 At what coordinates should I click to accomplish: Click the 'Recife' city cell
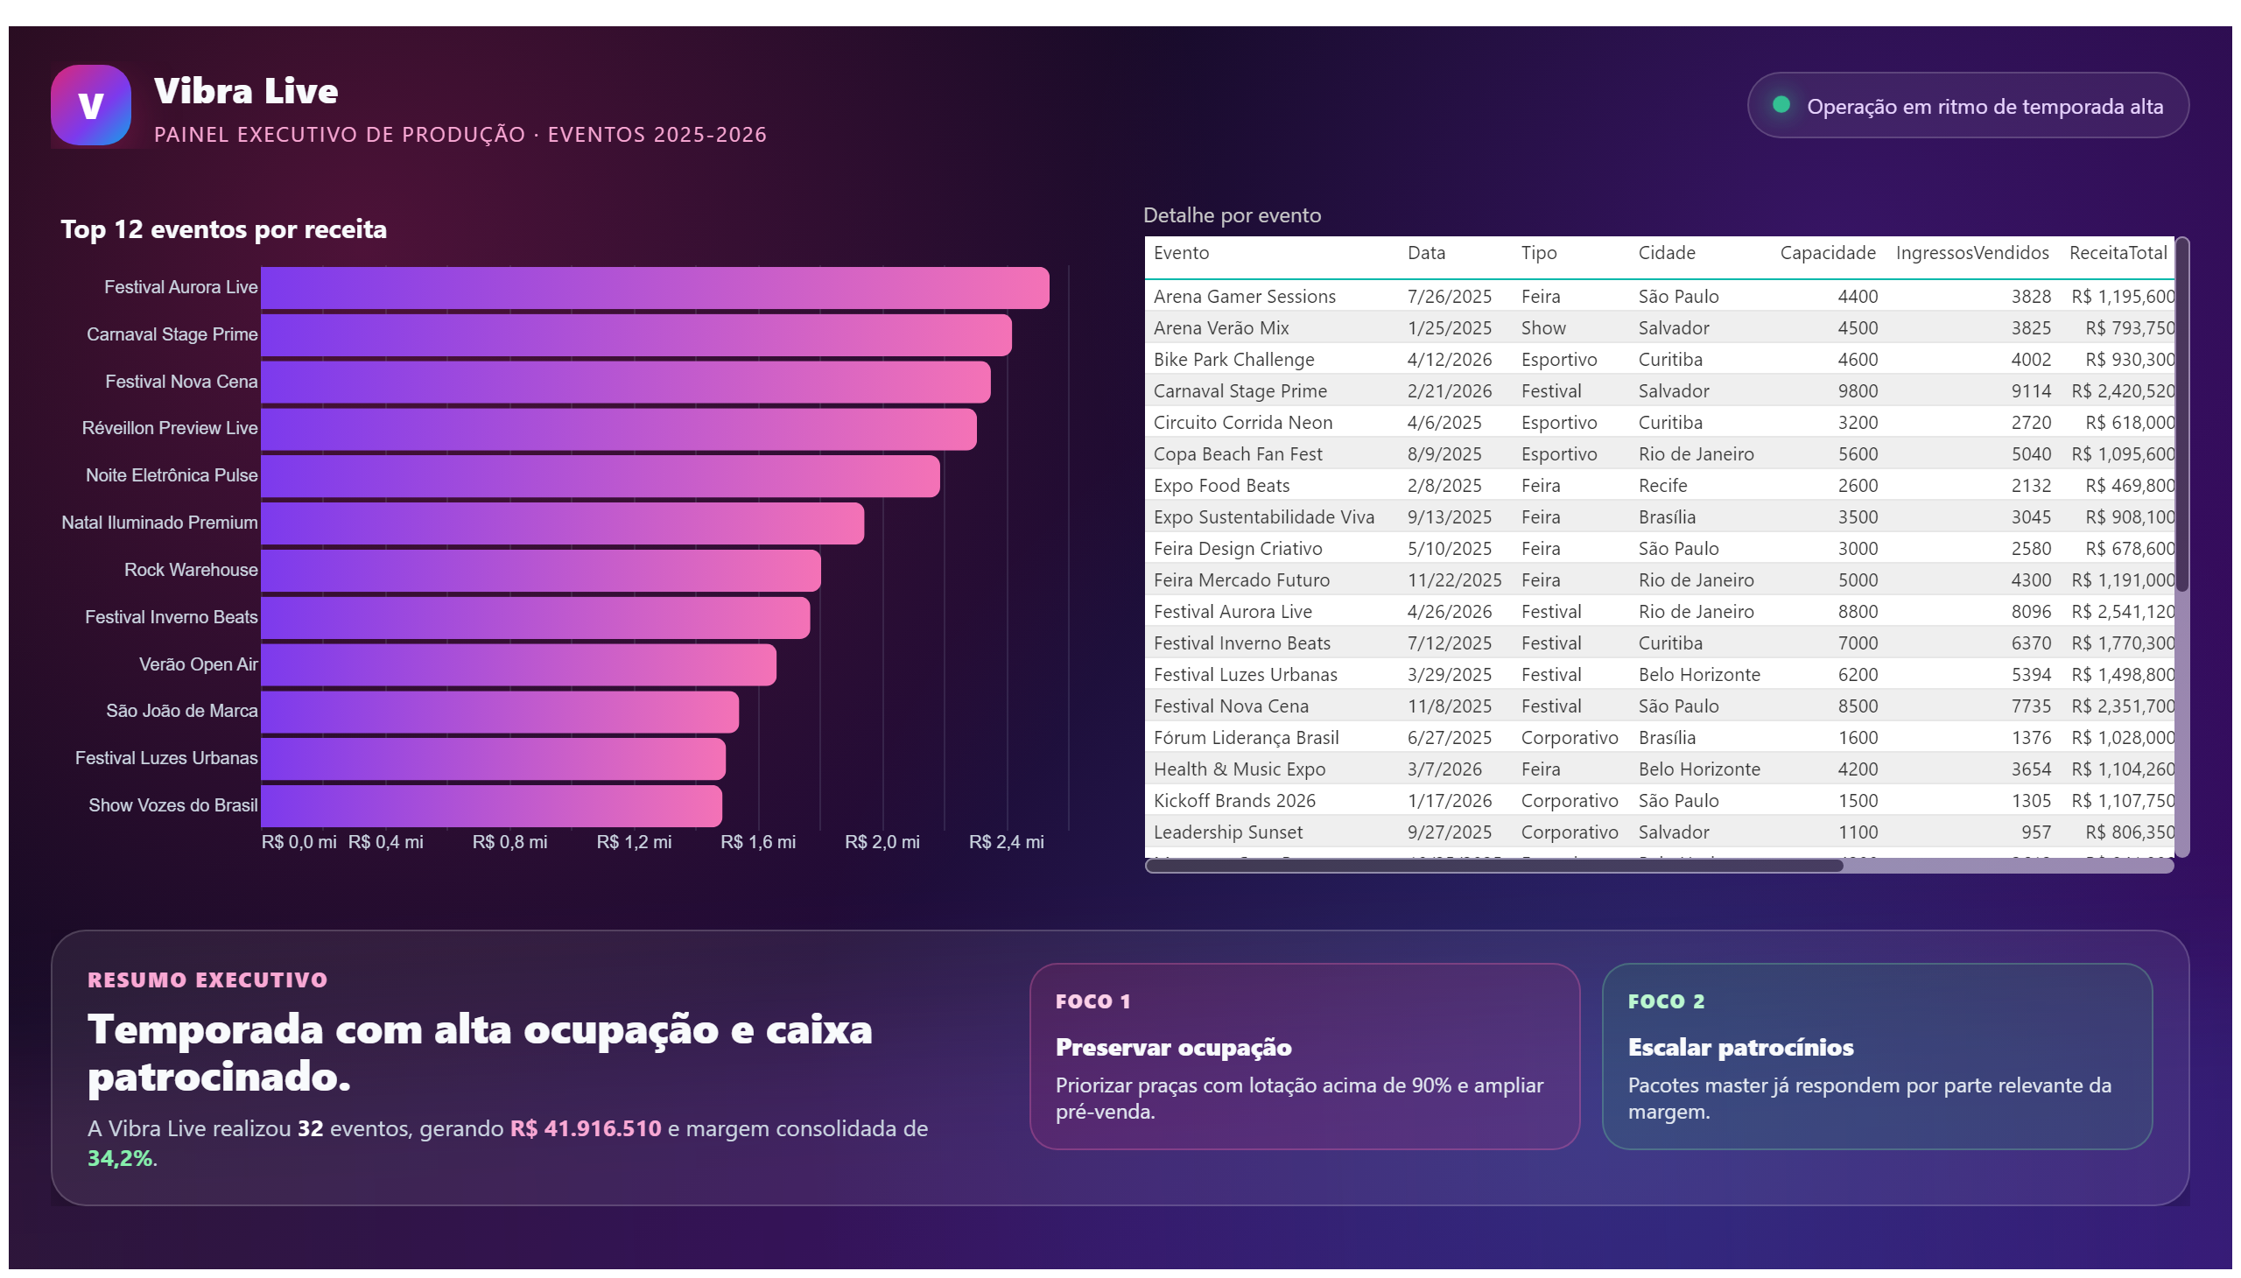[x=1662, y=487]
